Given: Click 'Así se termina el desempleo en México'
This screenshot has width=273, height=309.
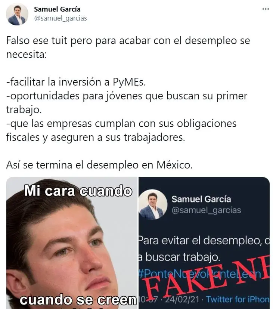Looking at the screenshot, I should tap(99, 165).
